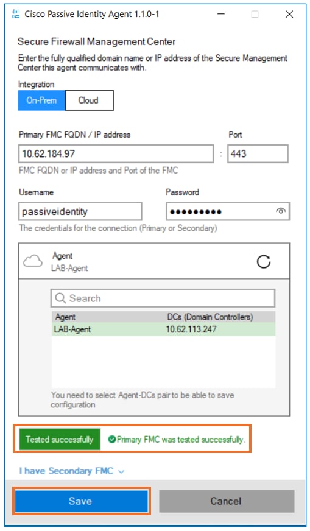Focus the Primary FMC IP address field
Viewport: 310px width, 531px height.
tap(116, 153)
